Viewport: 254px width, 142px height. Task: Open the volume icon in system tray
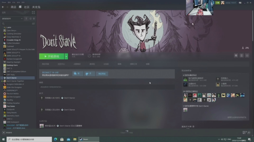[x=222, y=139]
